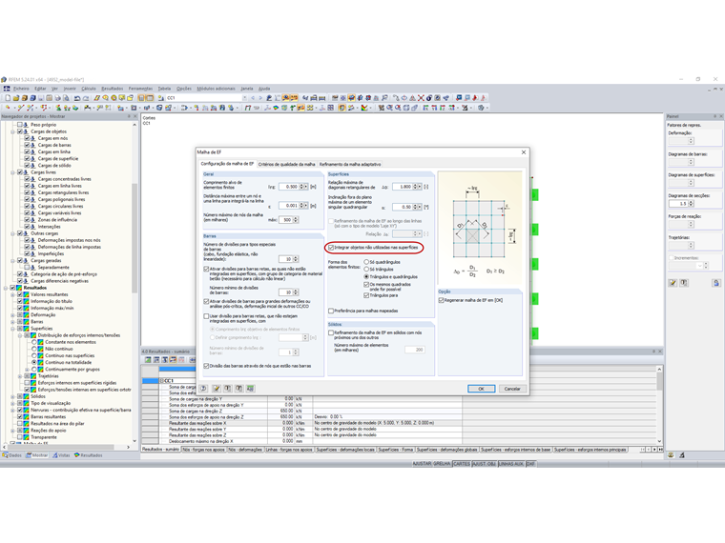Toggle 'LINHAS AUX.' in status bar
This screenshot has width=725, height=543.
tap(511, 464)
